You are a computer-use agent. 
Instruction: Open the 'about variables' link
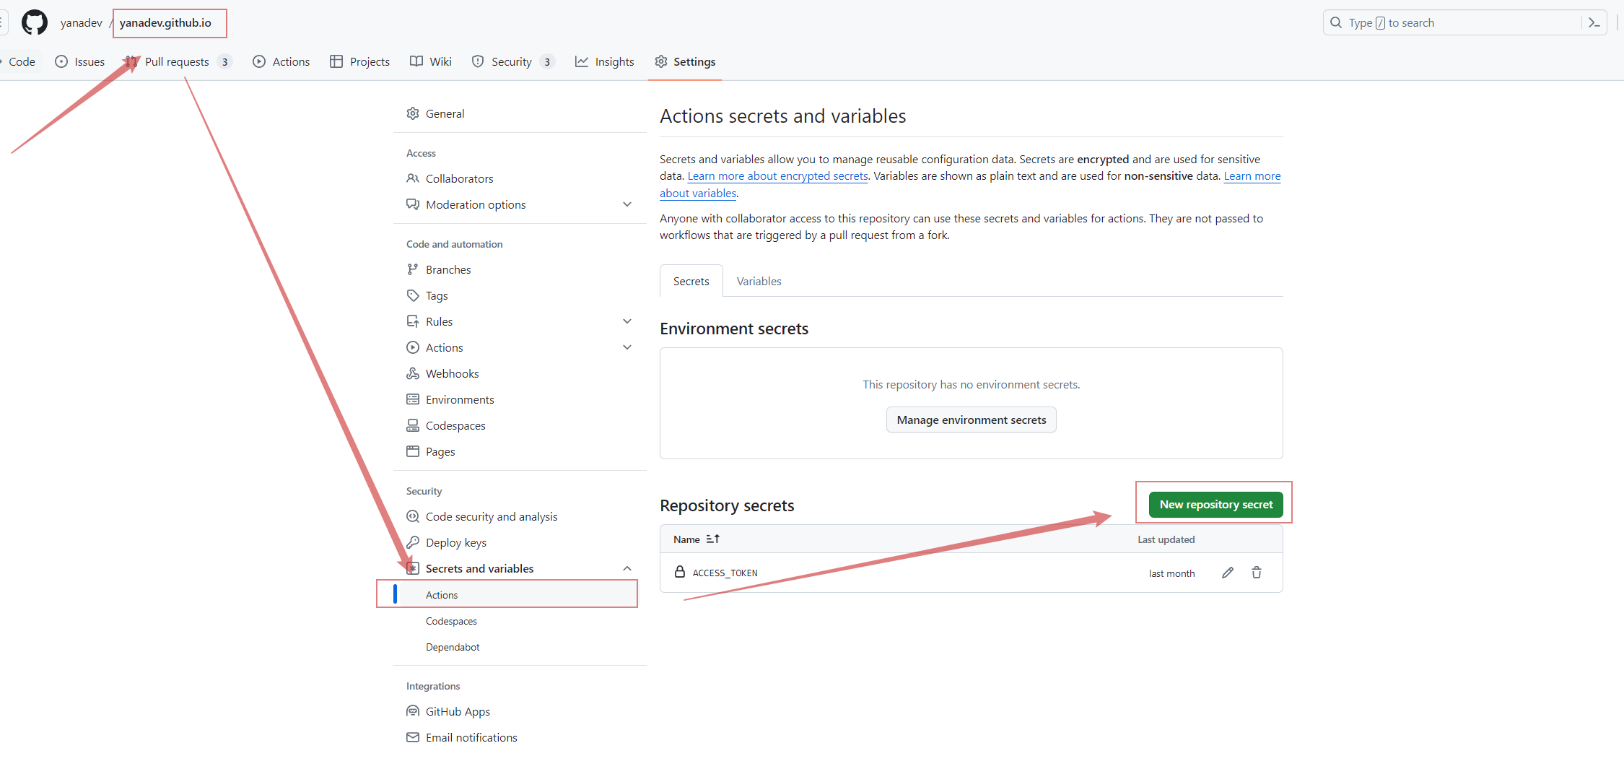click(698, 193)
